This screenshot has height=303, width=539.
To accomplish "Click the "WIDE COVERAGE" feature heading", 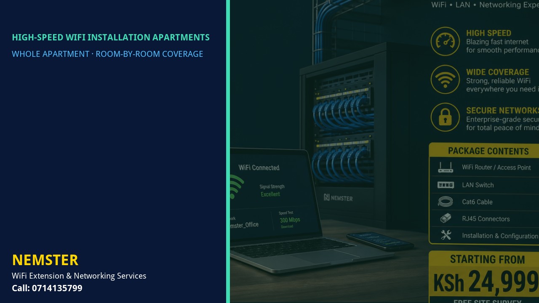I will (x=497, y=72).
